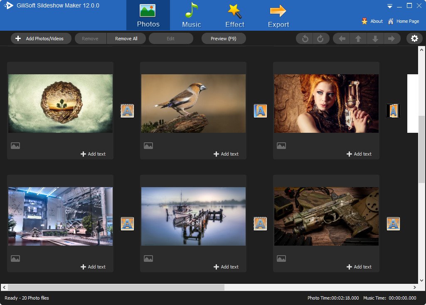Open the Home Page link
The image size is (426, 305).
[403, 21]
